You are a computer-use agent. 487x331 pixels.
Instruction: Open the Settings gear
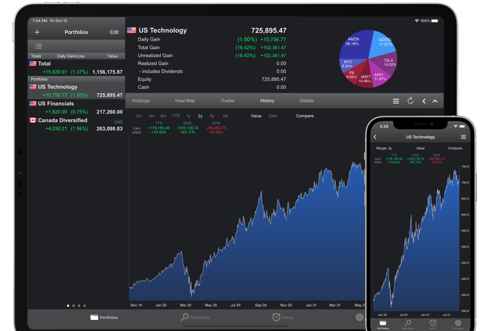(x=359, y=317)
